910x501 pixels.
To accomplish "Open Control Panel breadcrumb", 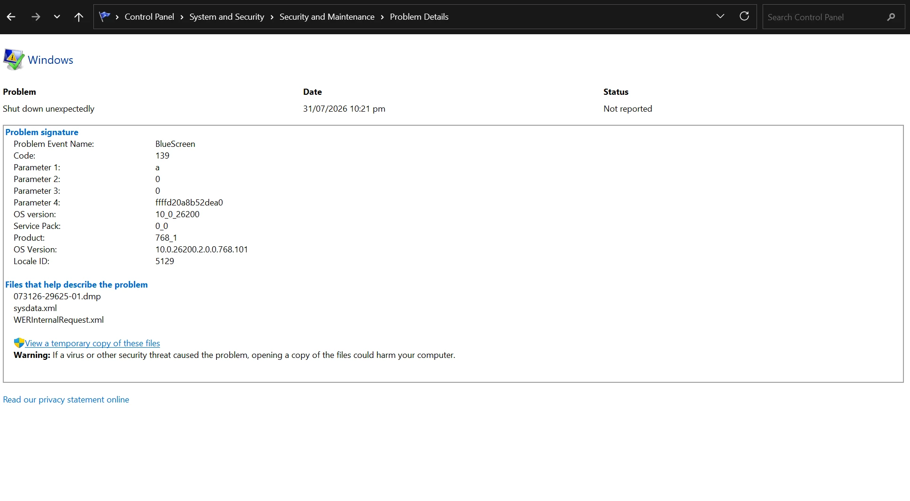I will click(149, 17).
